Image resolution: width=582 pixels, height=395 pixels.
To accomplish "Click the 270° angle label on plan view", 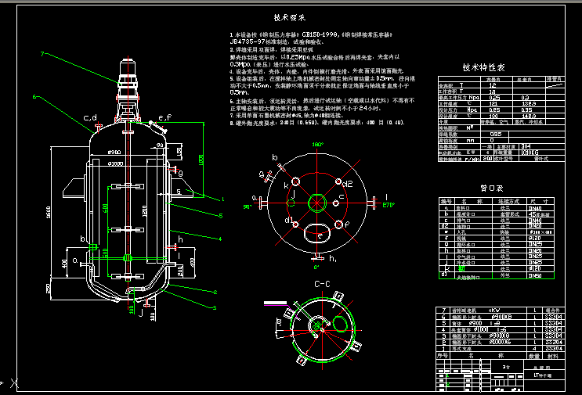I will 389,205.
